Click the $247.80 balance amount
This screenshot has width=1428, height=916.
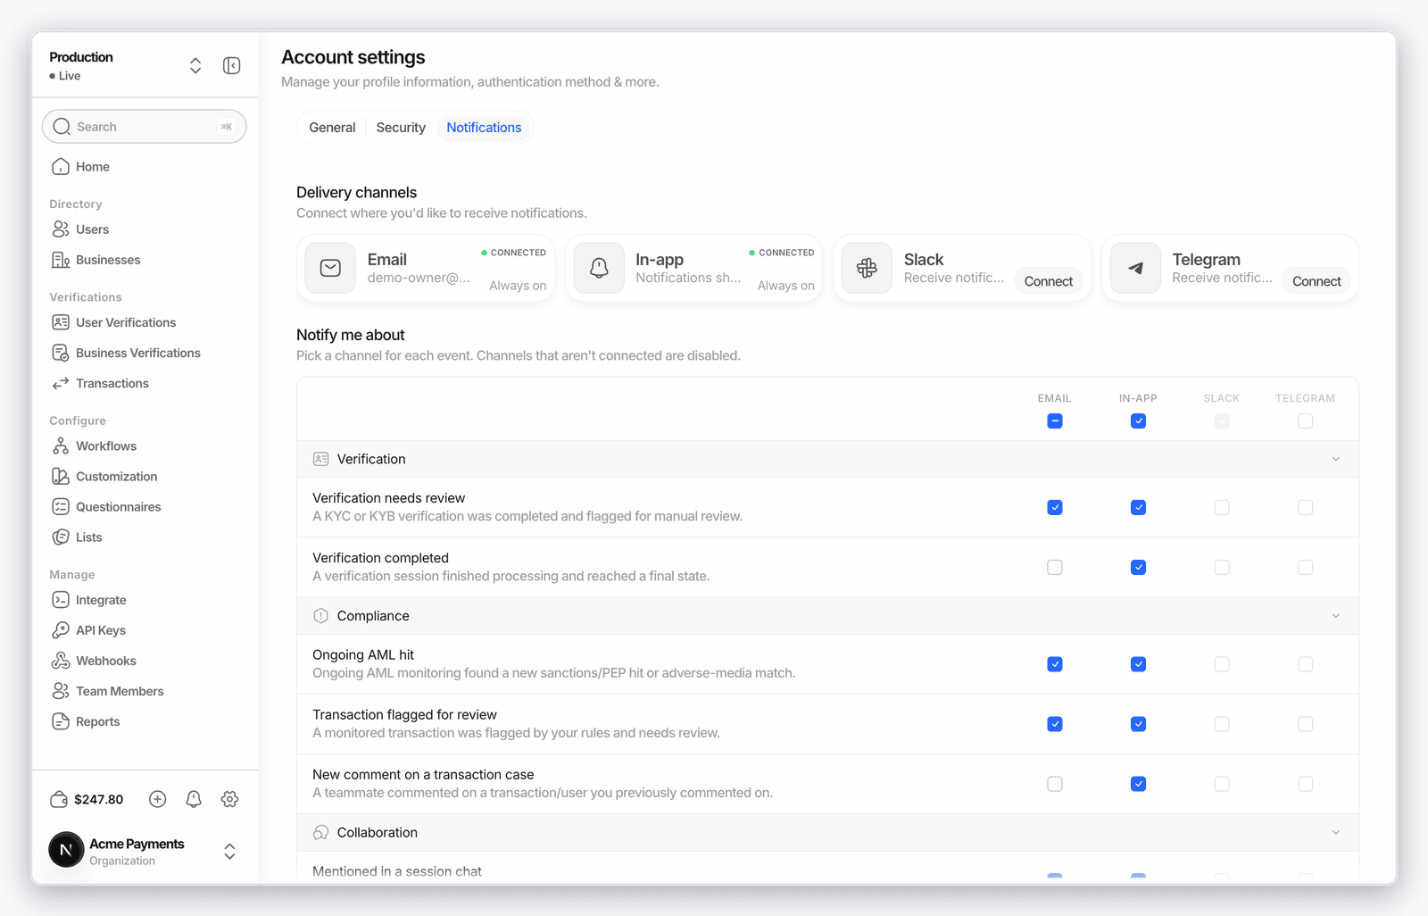pyautogui.click(x=99, y=799)
